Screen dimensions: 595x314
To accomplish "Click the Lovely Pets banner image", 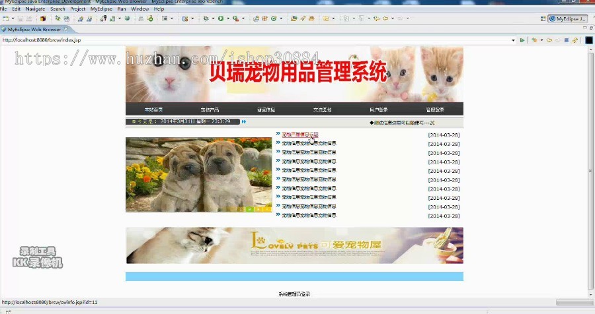I will pos(294,245).
